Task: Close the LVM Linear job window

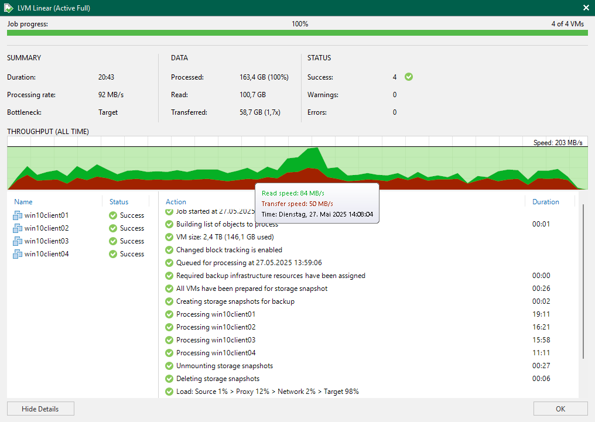Action: 586,8
